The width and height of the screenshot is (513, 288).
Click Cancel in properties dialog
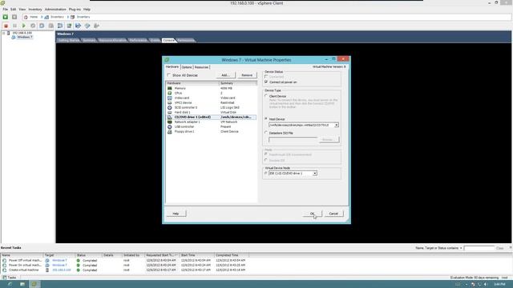(x=333, y=214)
